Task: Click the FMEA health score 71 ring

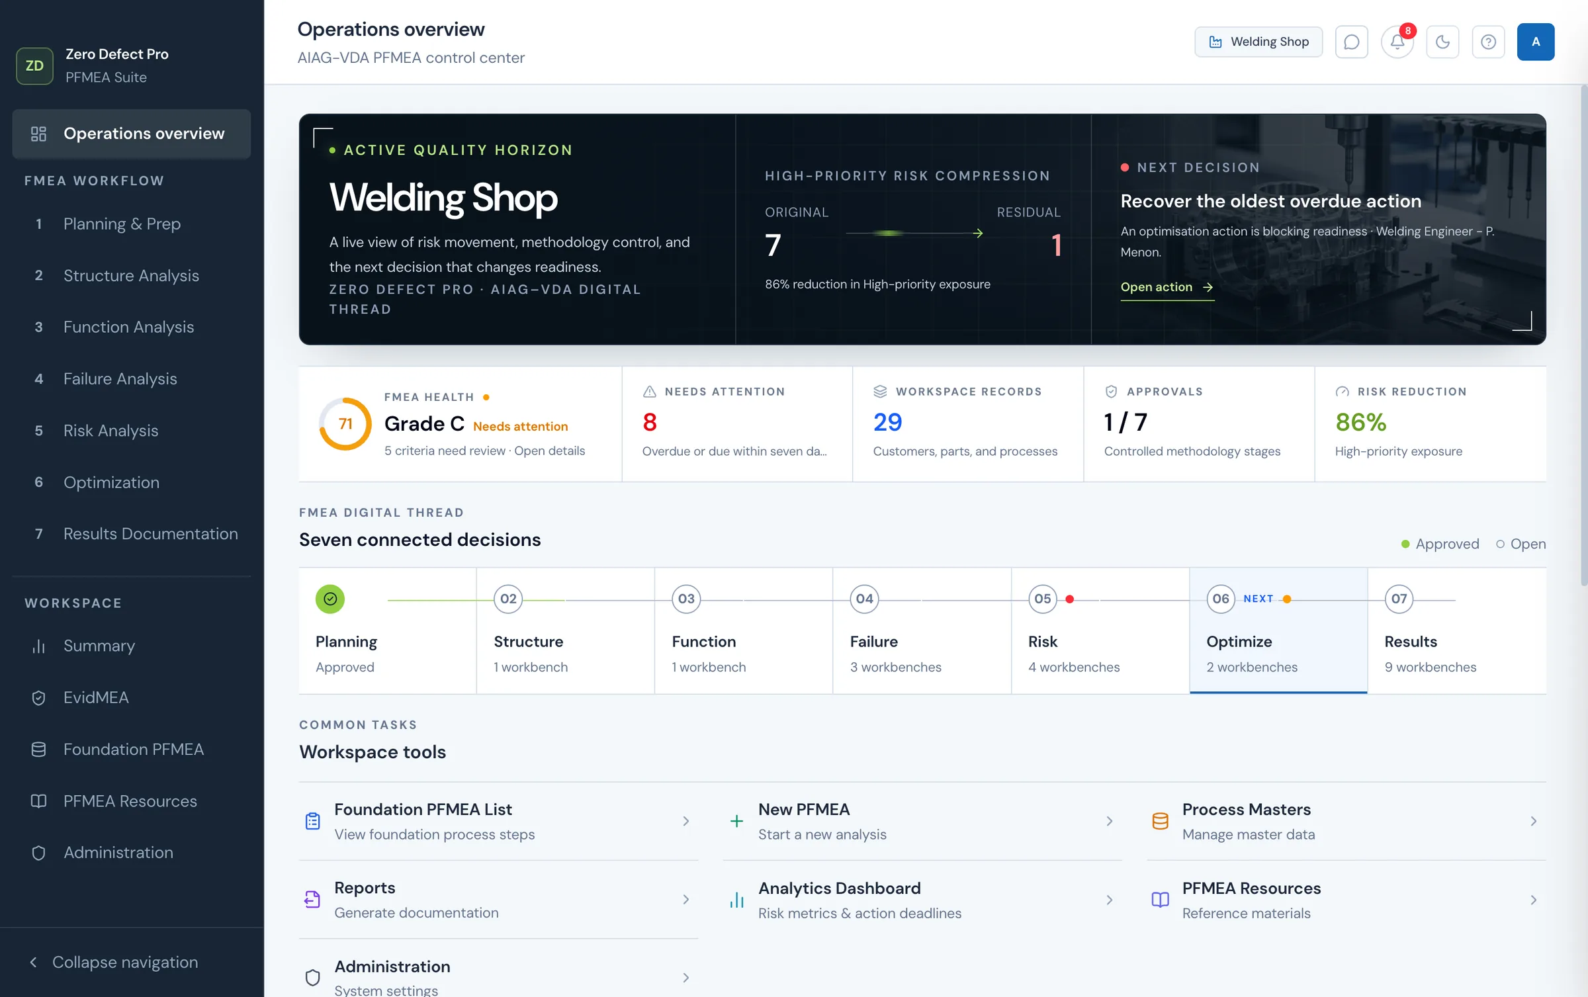Action: pos(345,424)
